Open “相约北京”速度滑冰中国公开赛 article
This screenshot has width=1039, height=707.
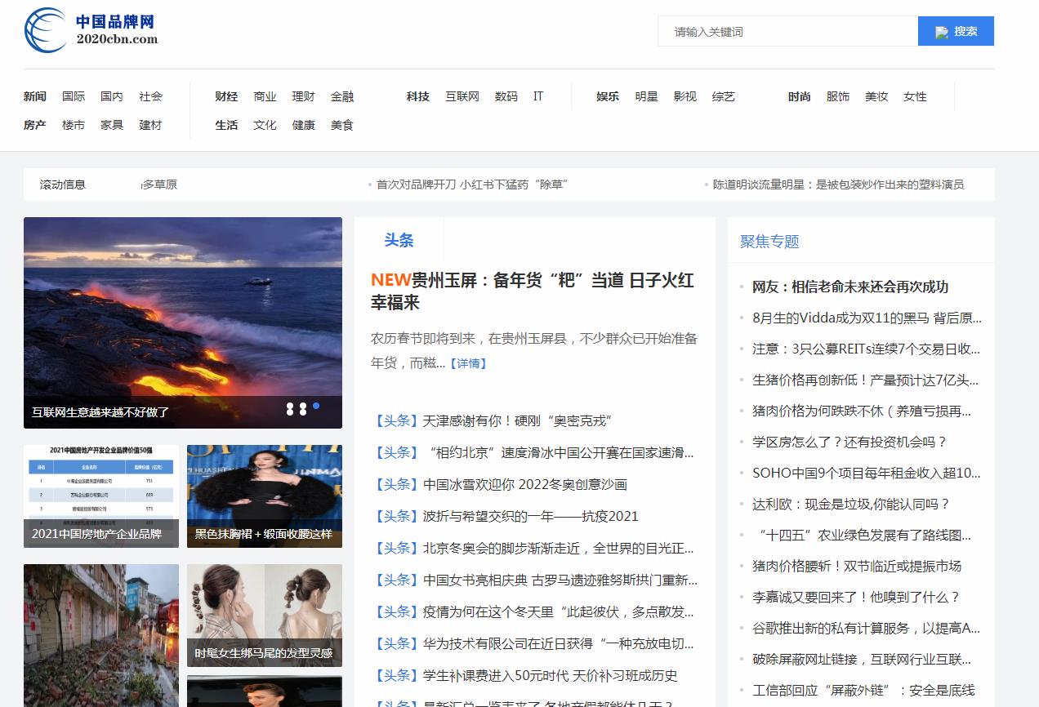[x=560, y=453]
